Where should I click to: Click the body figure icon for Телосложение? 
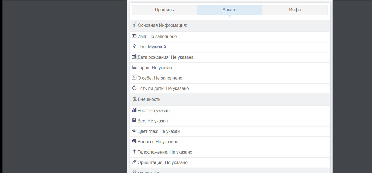click(x=134, y=152)
